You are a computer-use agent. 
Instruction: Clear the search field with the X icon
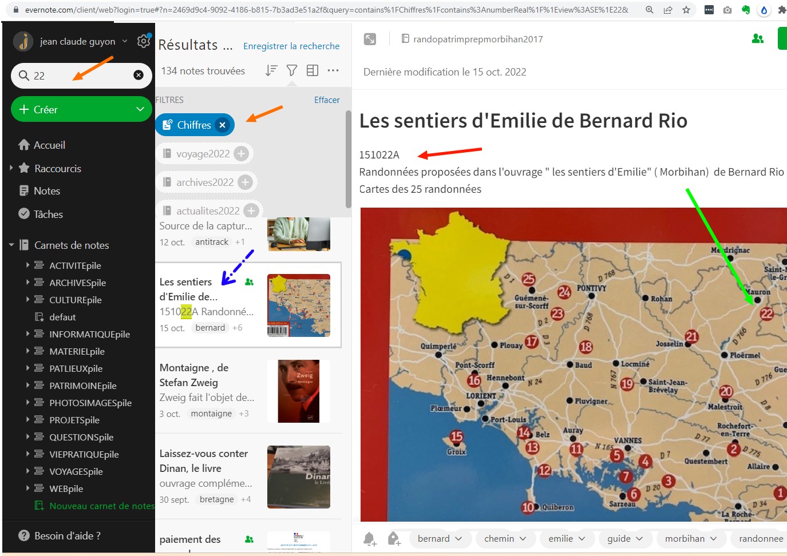pyautogui.click(x=139, y=75)
